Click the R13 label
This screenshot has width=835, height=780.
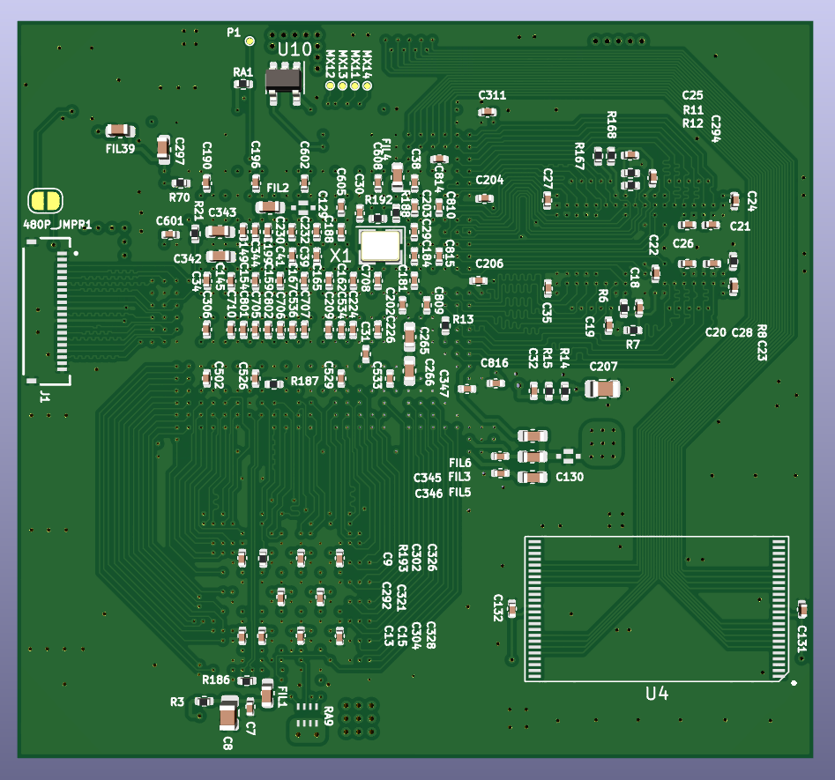pos(463,319)
